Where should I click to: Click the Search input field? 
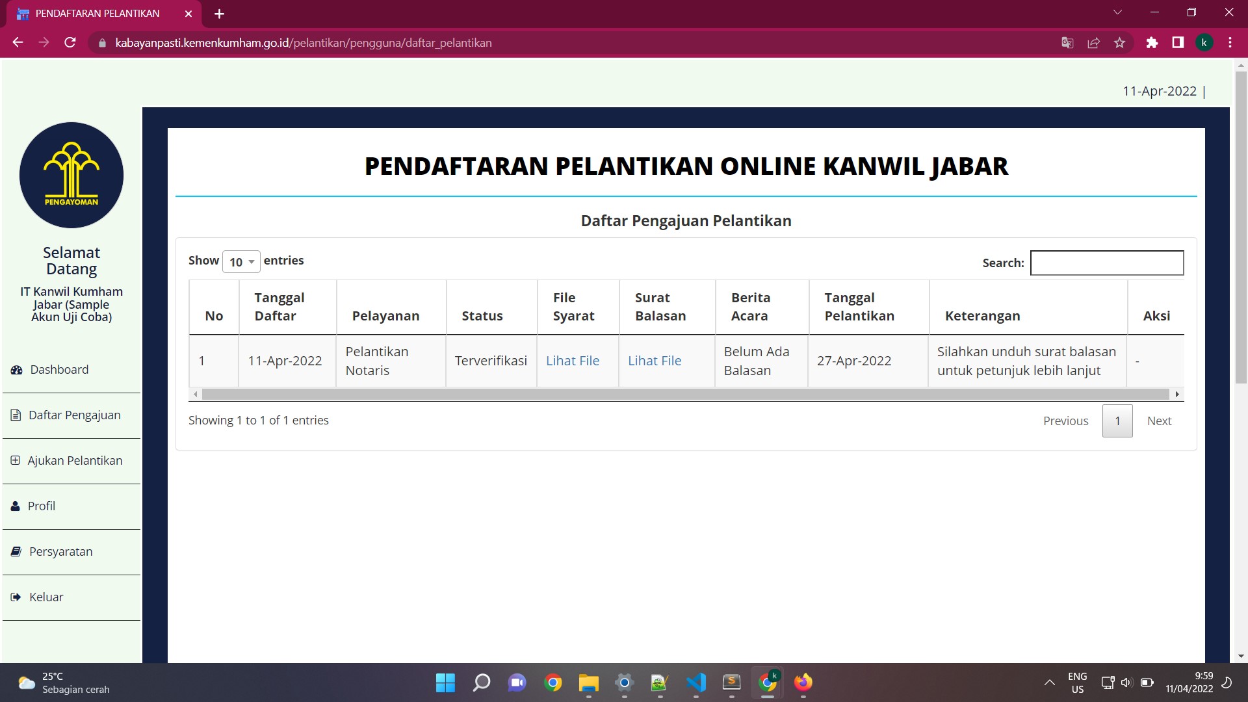1106,263
